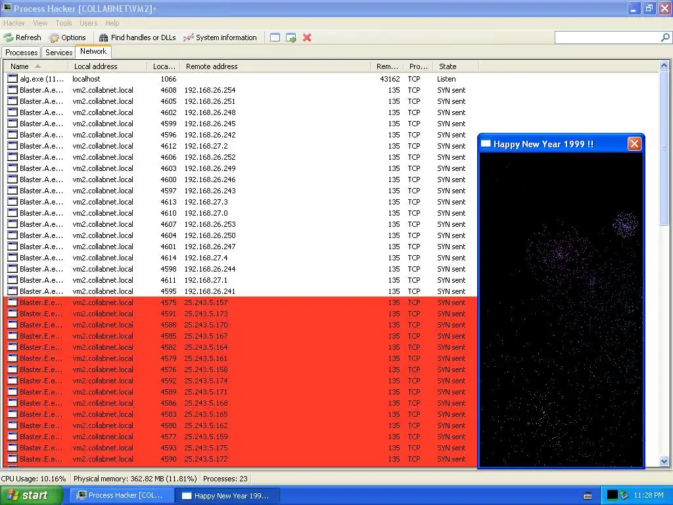Select the Network tab
673x505 pixels.
(93, 51)
